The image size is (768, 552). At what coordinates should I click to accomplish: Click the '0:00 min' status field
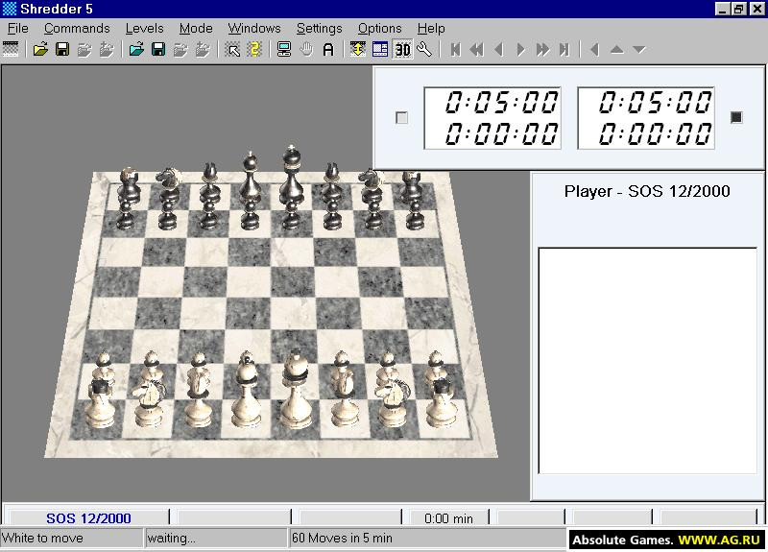(448, 518)
